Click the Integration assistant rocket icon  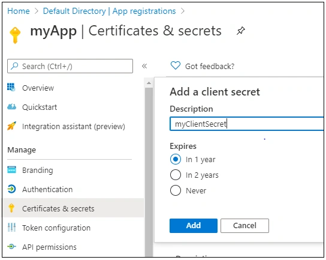[11, 126]
